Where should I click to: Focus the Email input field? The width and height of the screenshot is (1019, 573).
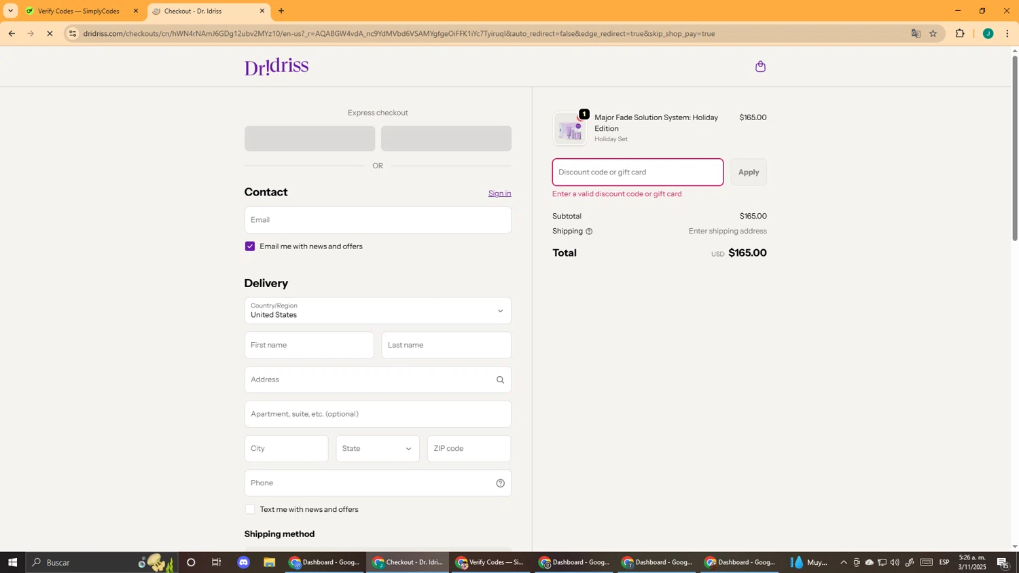point(378,220)
